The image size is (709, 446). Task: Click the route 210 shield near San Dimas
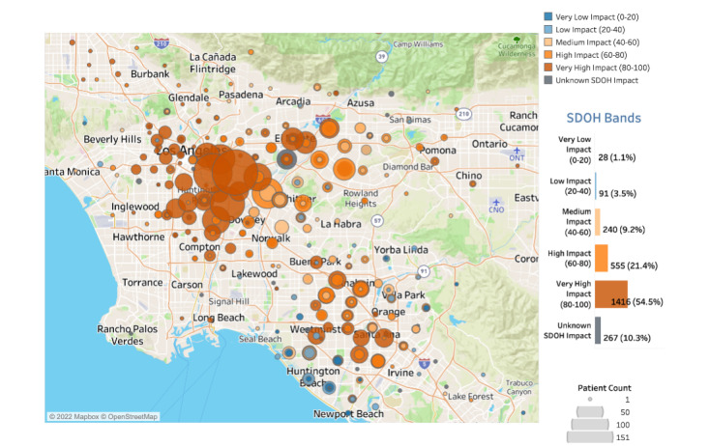point(463,114)
